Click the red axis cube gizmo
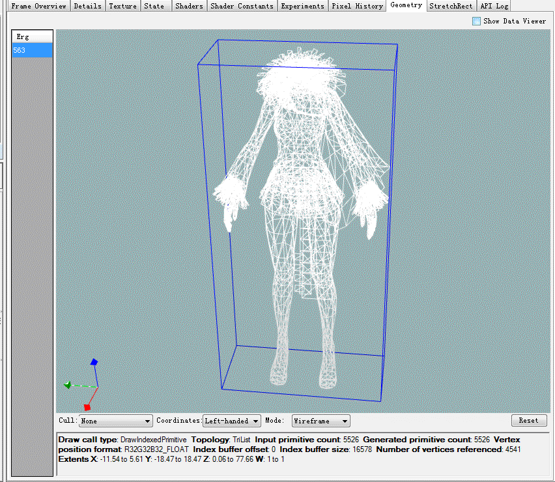The image size is (555, 482). click(x=87, y=407)
